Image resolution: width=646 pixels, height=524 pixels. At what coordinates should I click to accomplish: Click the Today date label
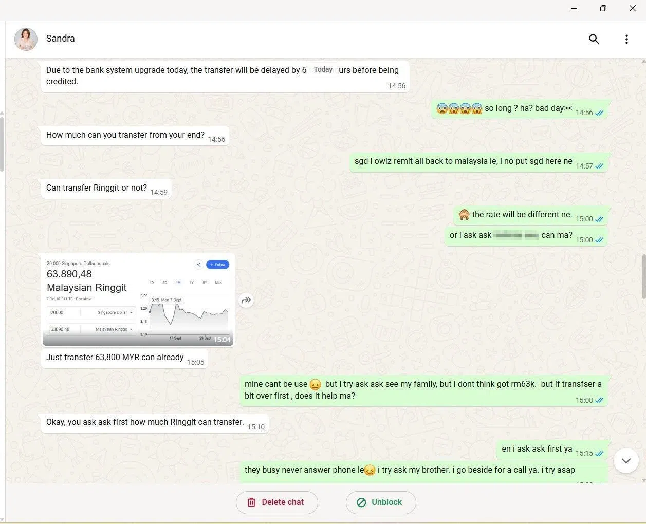coord(323,70)
